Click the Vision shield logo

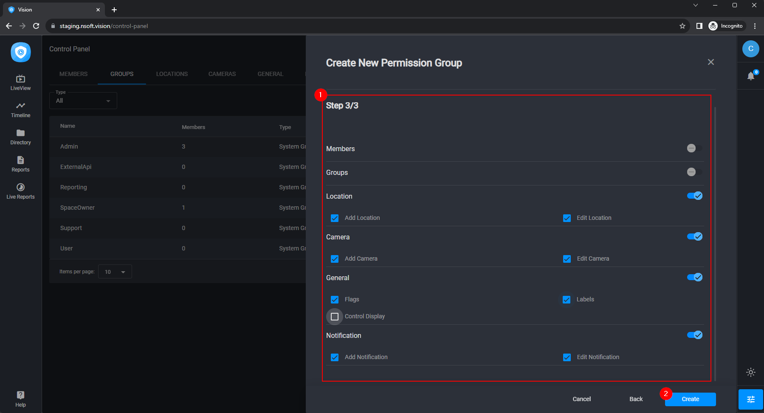click(x=20, y=52)
